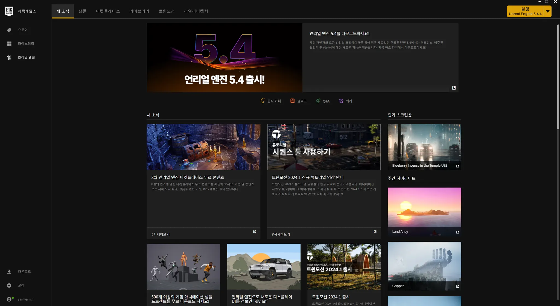Expand the engine version dropdown arrow
This screenshot has width=560, height=306.
[548, 11]
